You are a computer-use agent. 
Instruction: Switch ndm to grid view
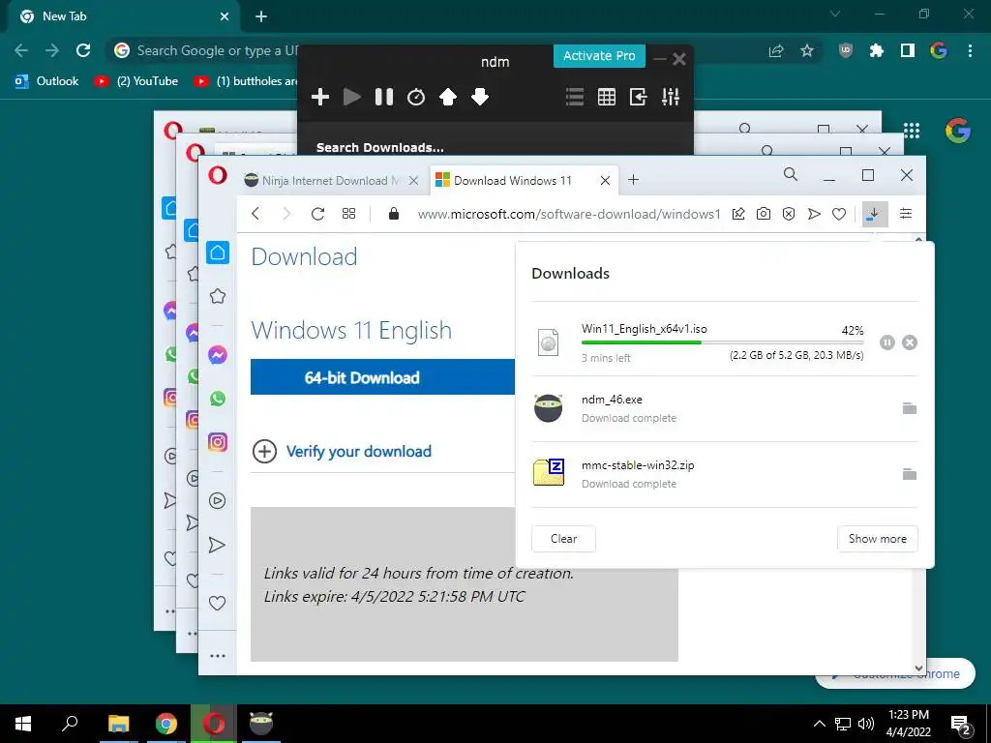pyautogui.click(x=607, y=97)
